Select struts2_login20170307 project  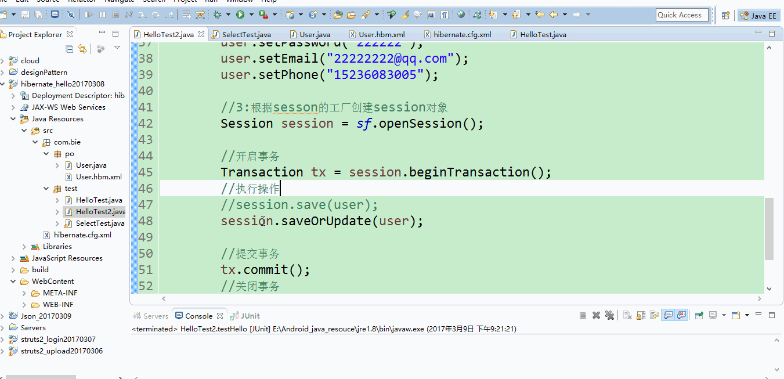[x=58, y=339]
